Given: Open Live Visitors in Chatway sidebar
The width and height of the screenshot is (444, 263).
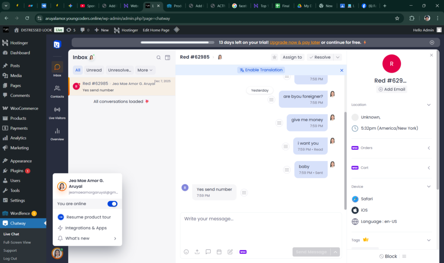Looking at the screenshot, I should 57,112.
